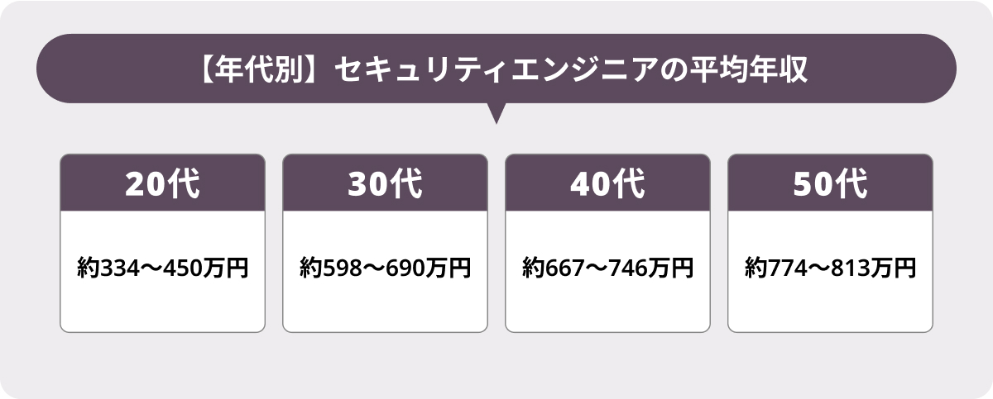Click the 334 figure in 20代 card
This screenshot has height=399, width=993.
click(x=116, y=268)
